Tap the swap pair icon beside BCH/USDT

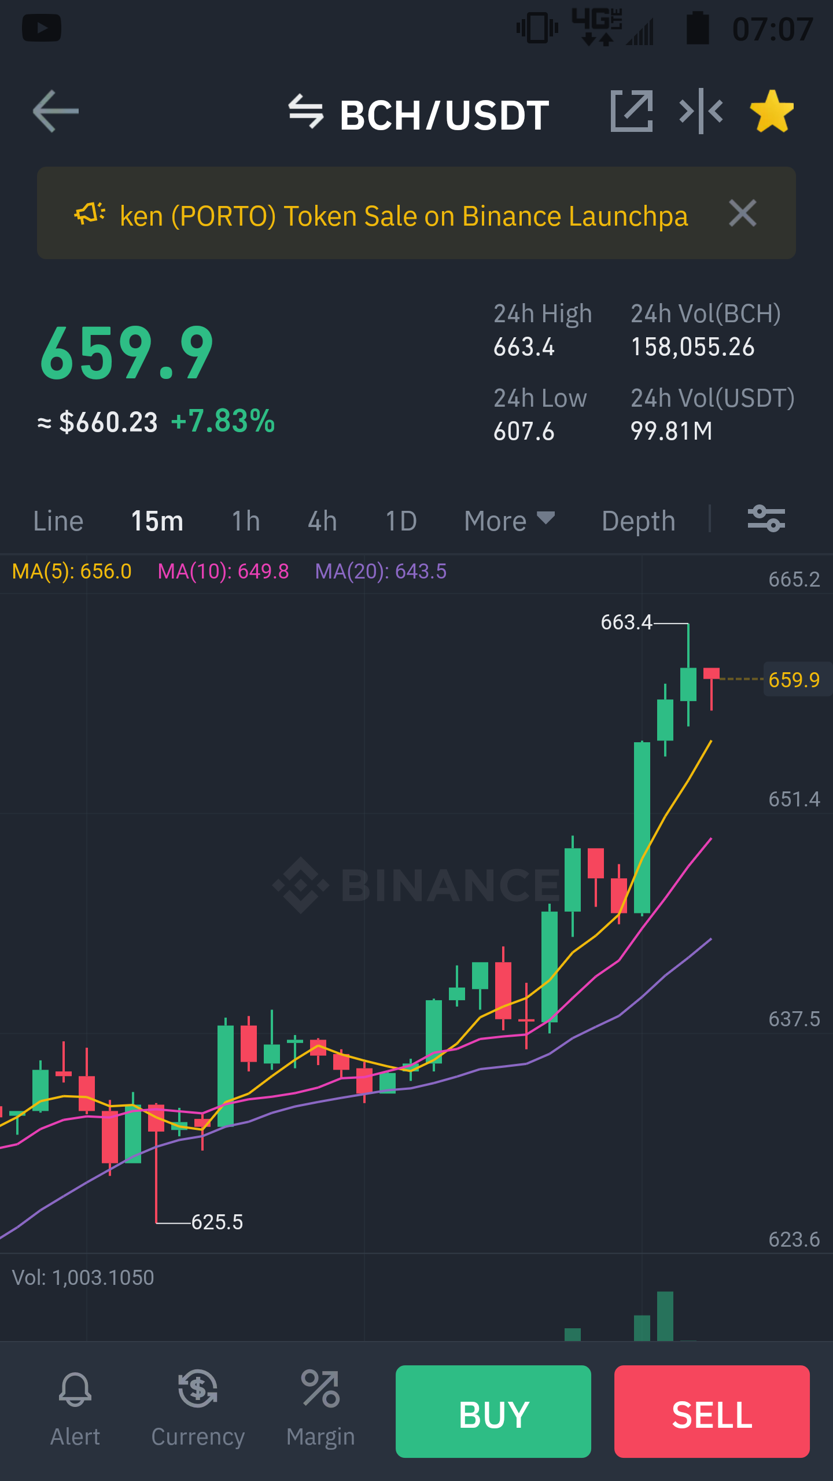[x=305, y=112]
